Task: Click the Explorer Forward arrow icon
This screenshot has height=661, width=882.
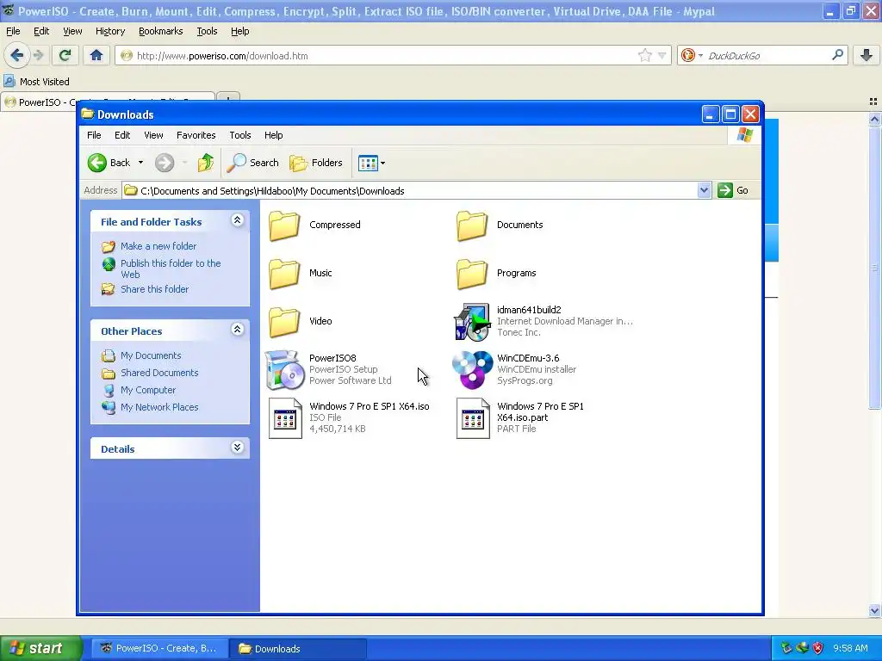Action: pyautogui.click(x=165, y=163)
